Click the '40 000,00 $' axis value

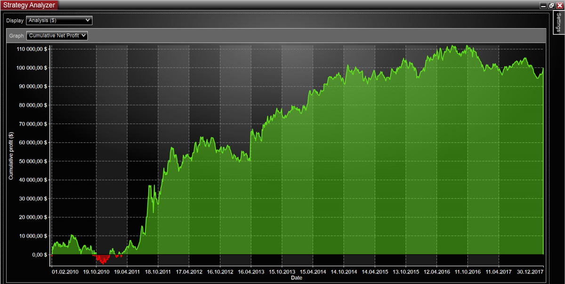click(33, 180)
